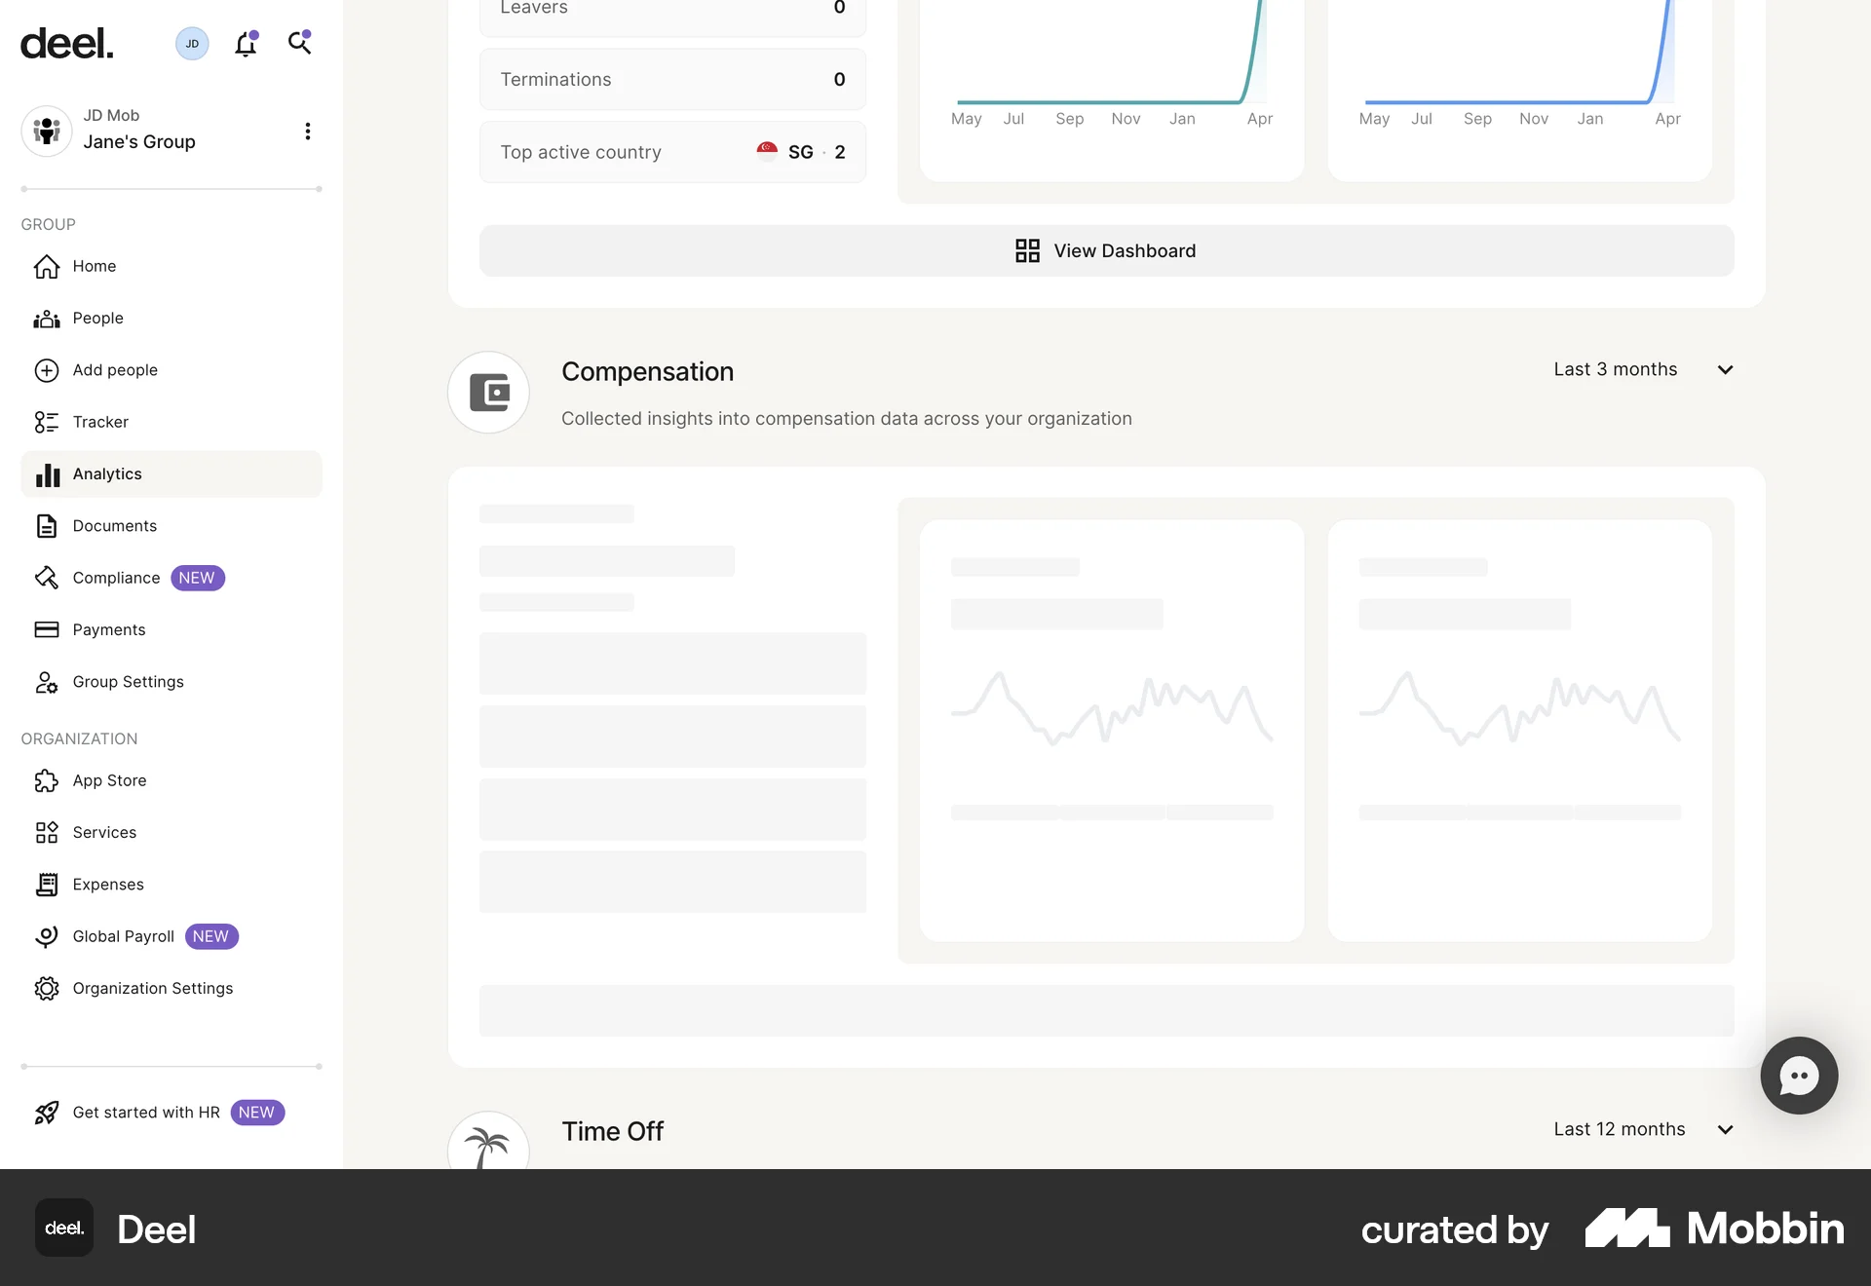Open the JD avatar profile menu

tap(192, 43)
